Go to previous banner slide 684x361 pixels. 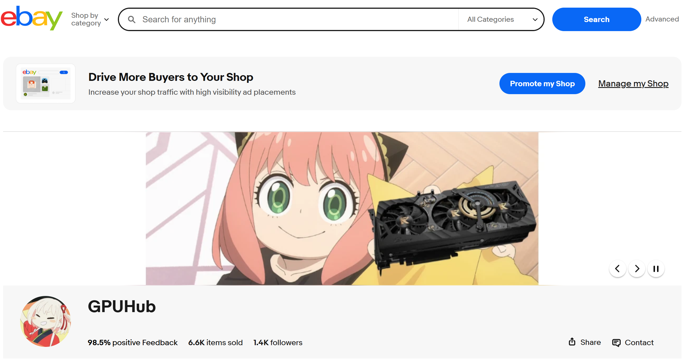618,269
